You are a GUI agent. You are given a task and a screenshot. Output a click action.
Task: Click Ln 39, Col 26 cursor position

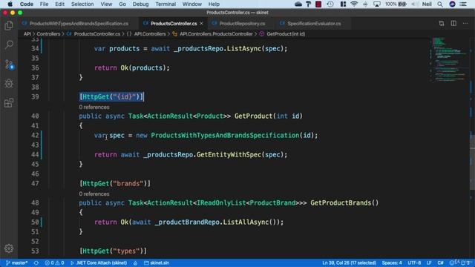click(x=349, y=263)
